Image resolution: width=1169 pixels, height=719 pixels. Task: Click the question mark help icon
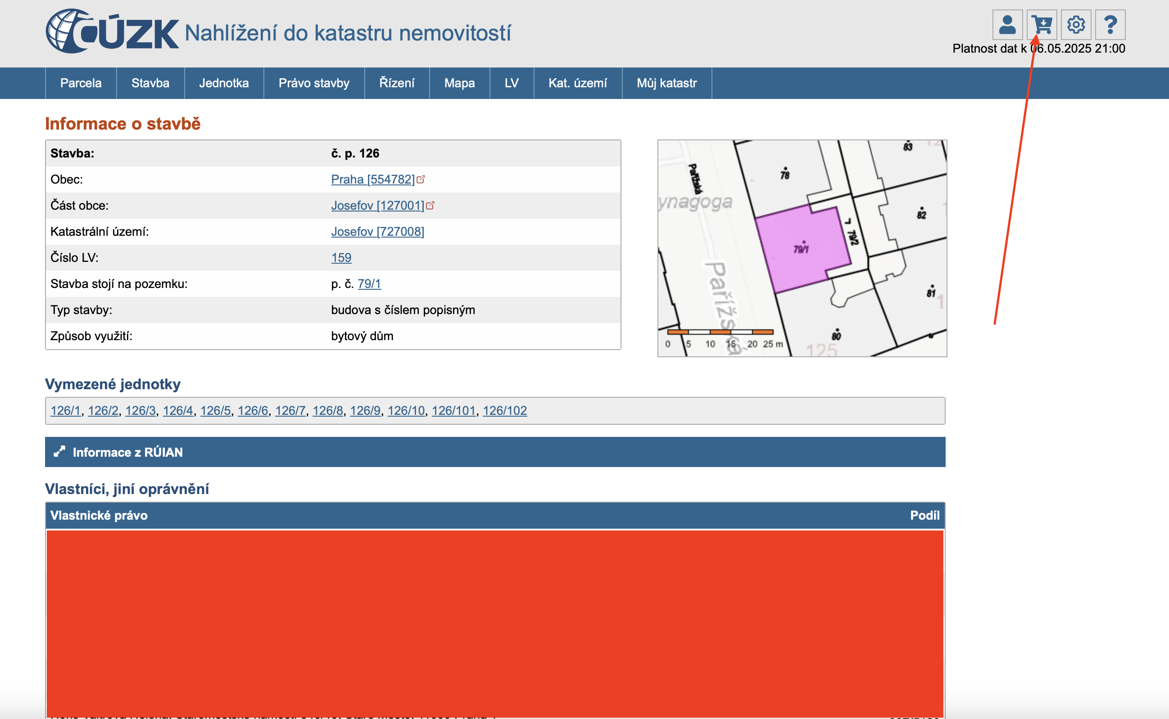pos(1110,25)
